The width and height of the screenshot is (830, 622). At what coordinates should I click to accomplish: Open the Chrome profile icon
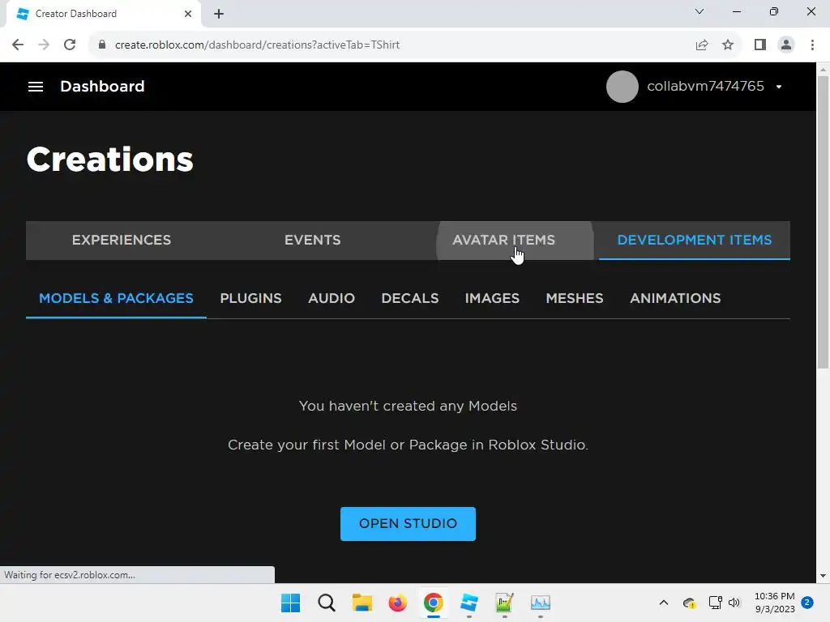click(786, 45)
